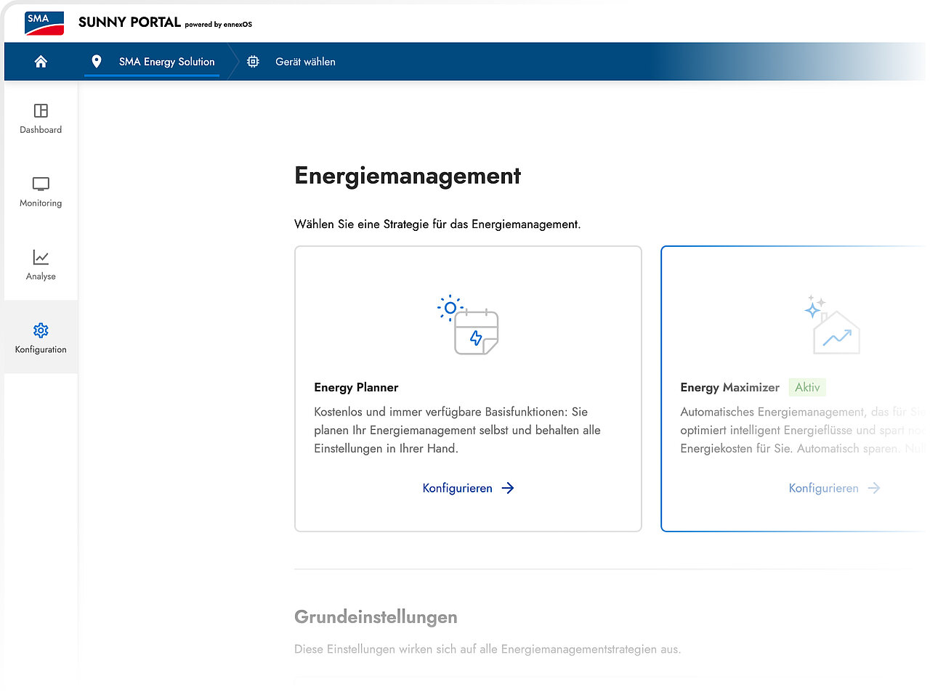Image resolution: width=930 pixels, height=700 pixels.
Task: Click the Grundeinstellungen heading
Action: [x=376, y=617]
